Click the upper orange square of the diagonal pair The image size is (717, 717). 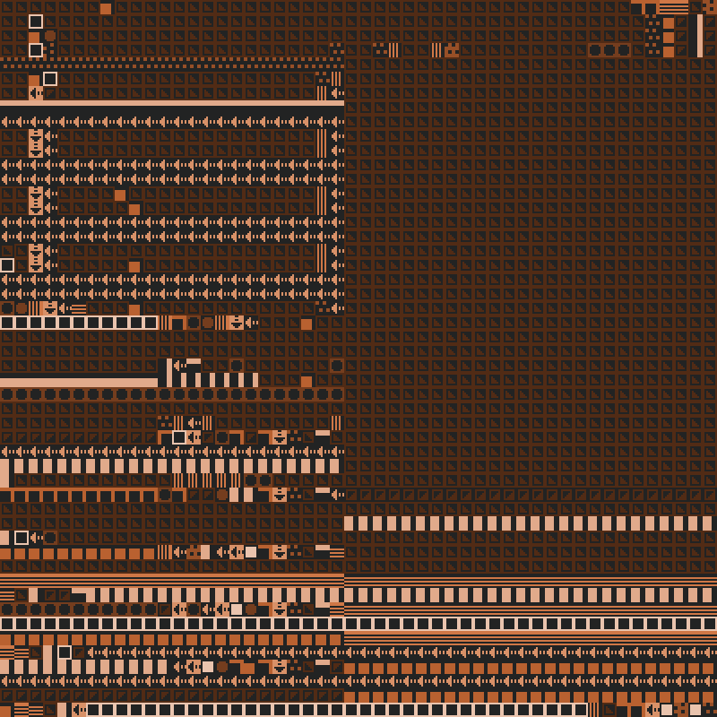(x=120, y=194)
